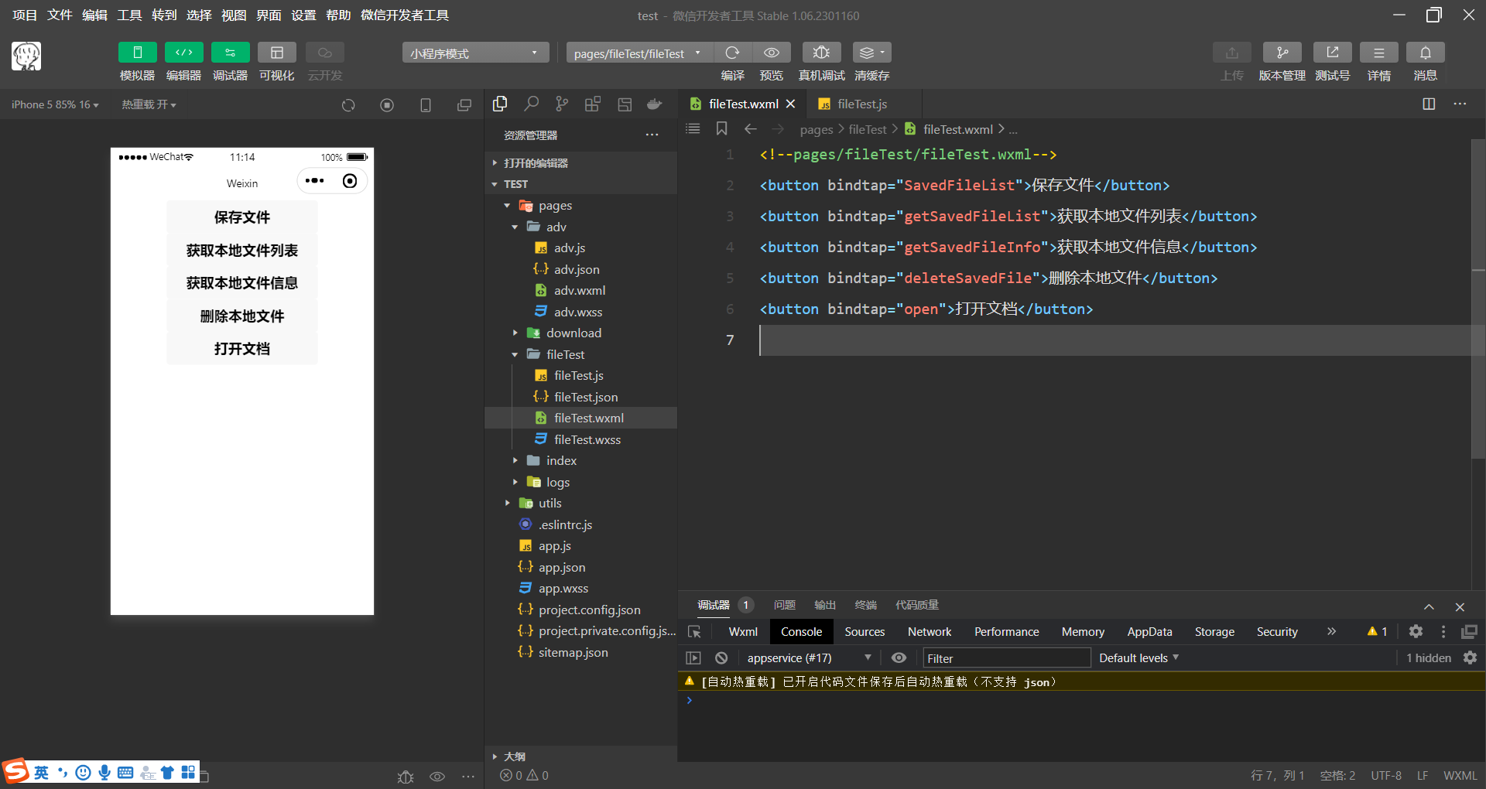Screen dimensions: 1486x789
Task: Switch to the Wxml devtools tab
Action: click(x=743, y=632)
